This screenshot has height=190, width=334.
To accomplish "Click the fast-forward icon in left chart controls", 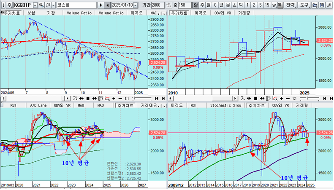I will coord(94,99).
